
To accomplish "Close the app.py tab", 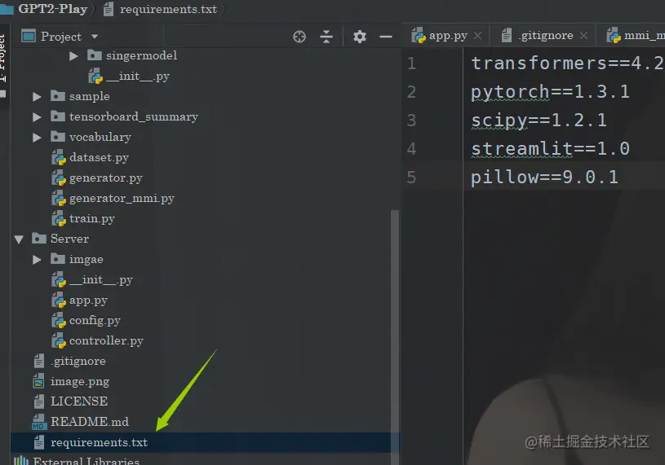I will pos(477,36).
